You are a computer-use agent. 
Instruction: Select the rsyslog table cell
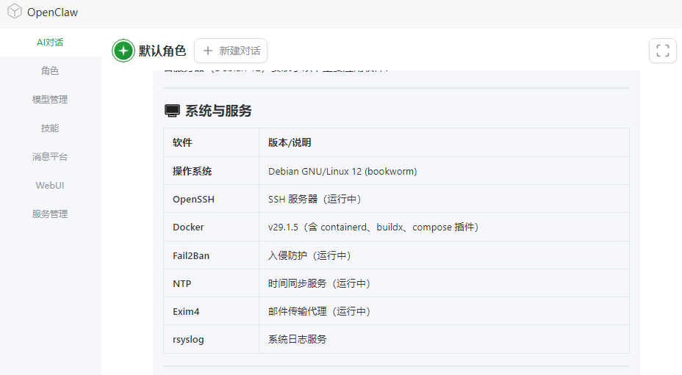(x=212, y=339)
